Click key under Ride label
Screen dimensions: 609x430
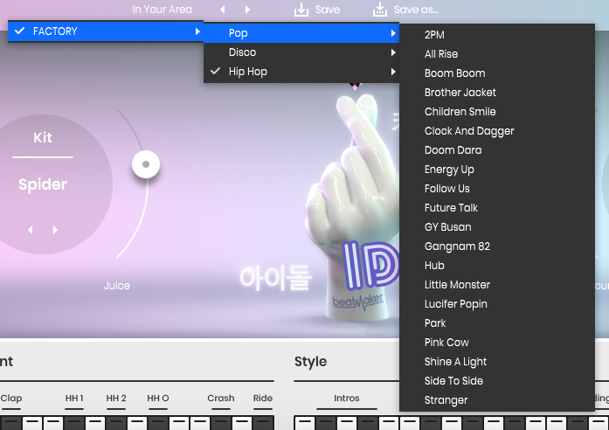tap(263, 423)
